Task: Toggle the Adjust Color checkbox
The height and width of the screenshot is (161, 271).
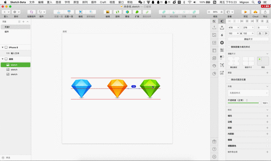Action: point(267,146)
